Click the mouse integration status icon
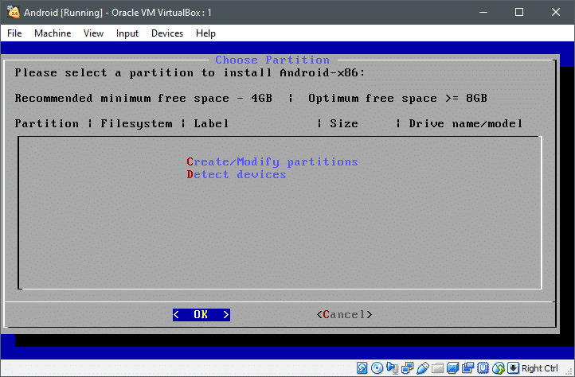575x377 pixels. pyautogui.click(x=498, y=368)
